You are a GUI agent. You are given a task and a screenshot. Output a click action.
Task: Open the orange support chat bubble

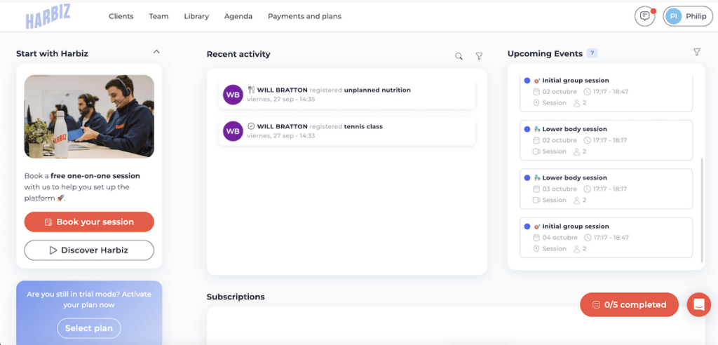coord(698,304)
